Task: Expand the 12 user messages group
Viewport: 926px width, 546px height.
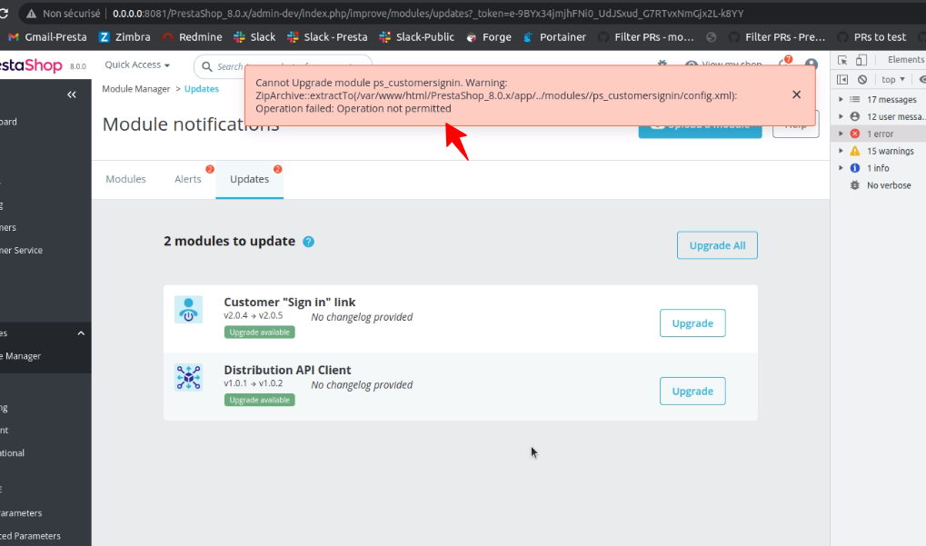Action: [x=889, y=115]
